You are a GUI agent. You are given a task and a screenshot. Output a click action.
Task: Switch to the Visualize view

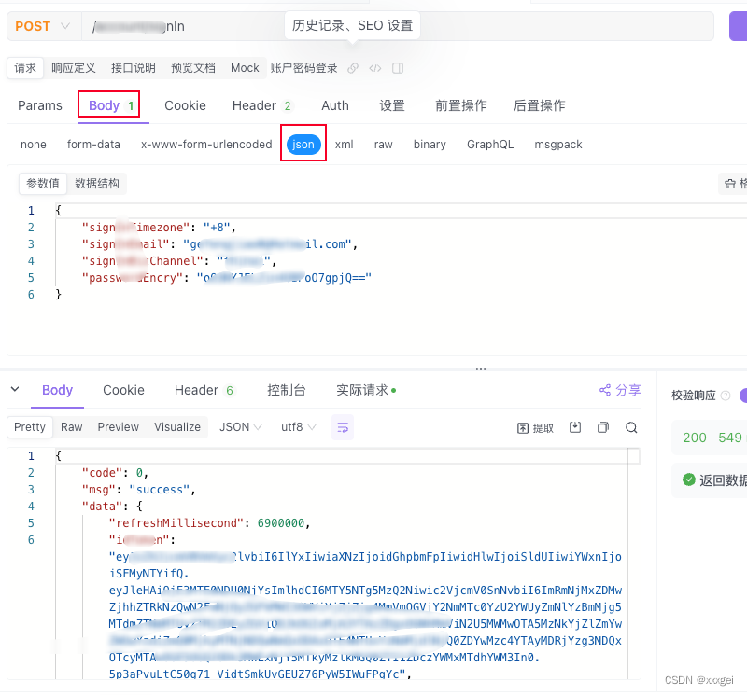coord(177,426)
